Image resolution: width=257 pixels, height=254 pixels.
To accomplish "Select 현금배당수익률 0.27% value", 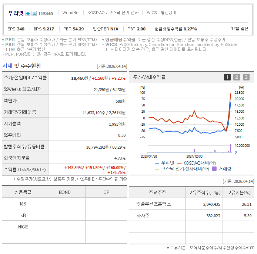I will pos(176,29).
